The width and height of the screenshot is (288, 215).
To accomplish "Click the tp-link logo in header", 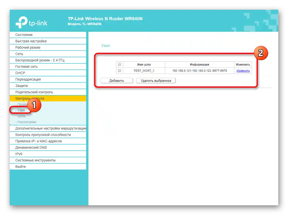I will 32,22.
